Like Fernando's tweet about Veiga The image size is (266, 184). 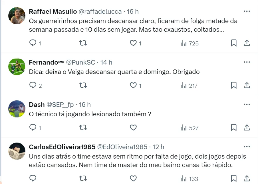pos(133,85)
